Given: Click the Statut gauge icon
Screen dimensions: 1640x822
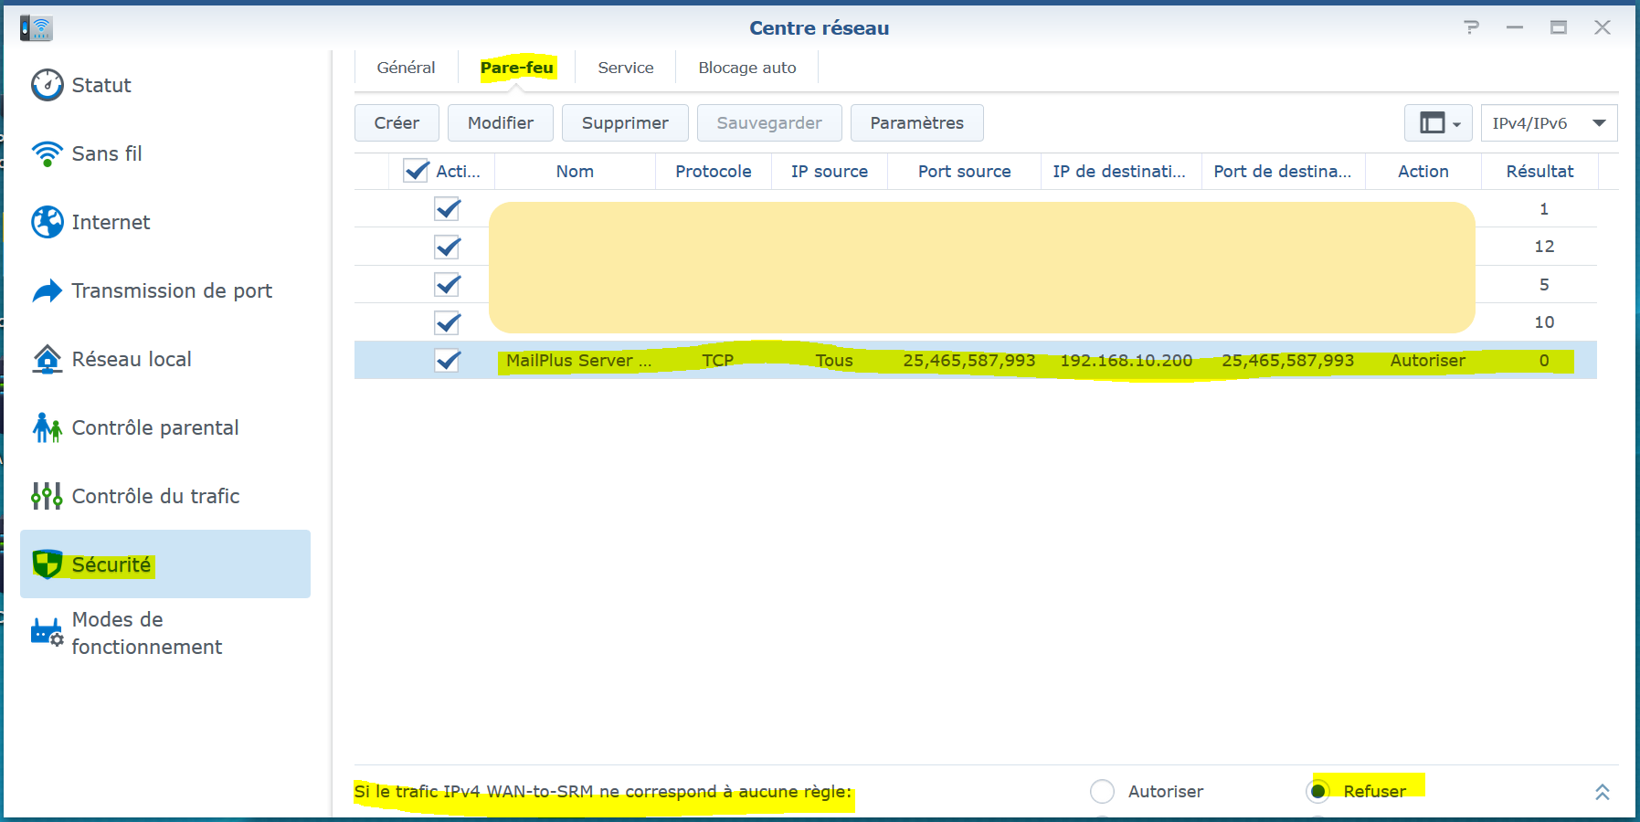Looking at the screenshot, I should (47, 85).
